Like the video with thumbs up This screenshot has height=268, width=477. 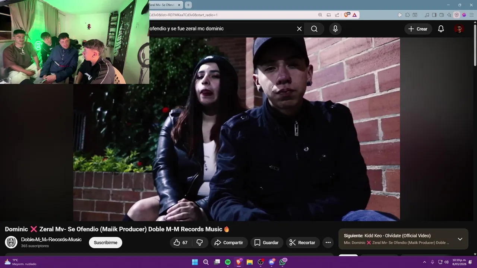[181, 243]
